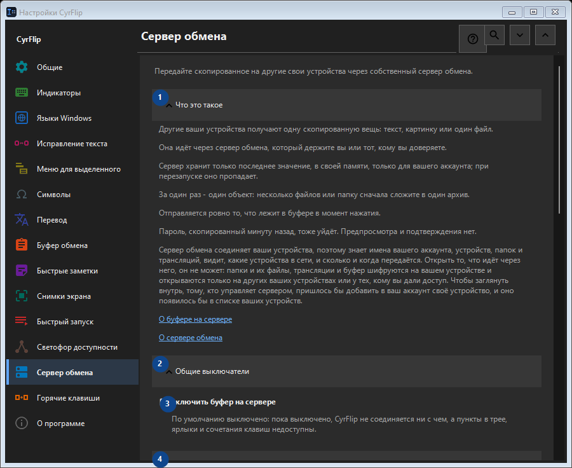Screen dimensions: 572x468
Task: Click the Буфер обмена clipboard icon
Action: (22, 245)
